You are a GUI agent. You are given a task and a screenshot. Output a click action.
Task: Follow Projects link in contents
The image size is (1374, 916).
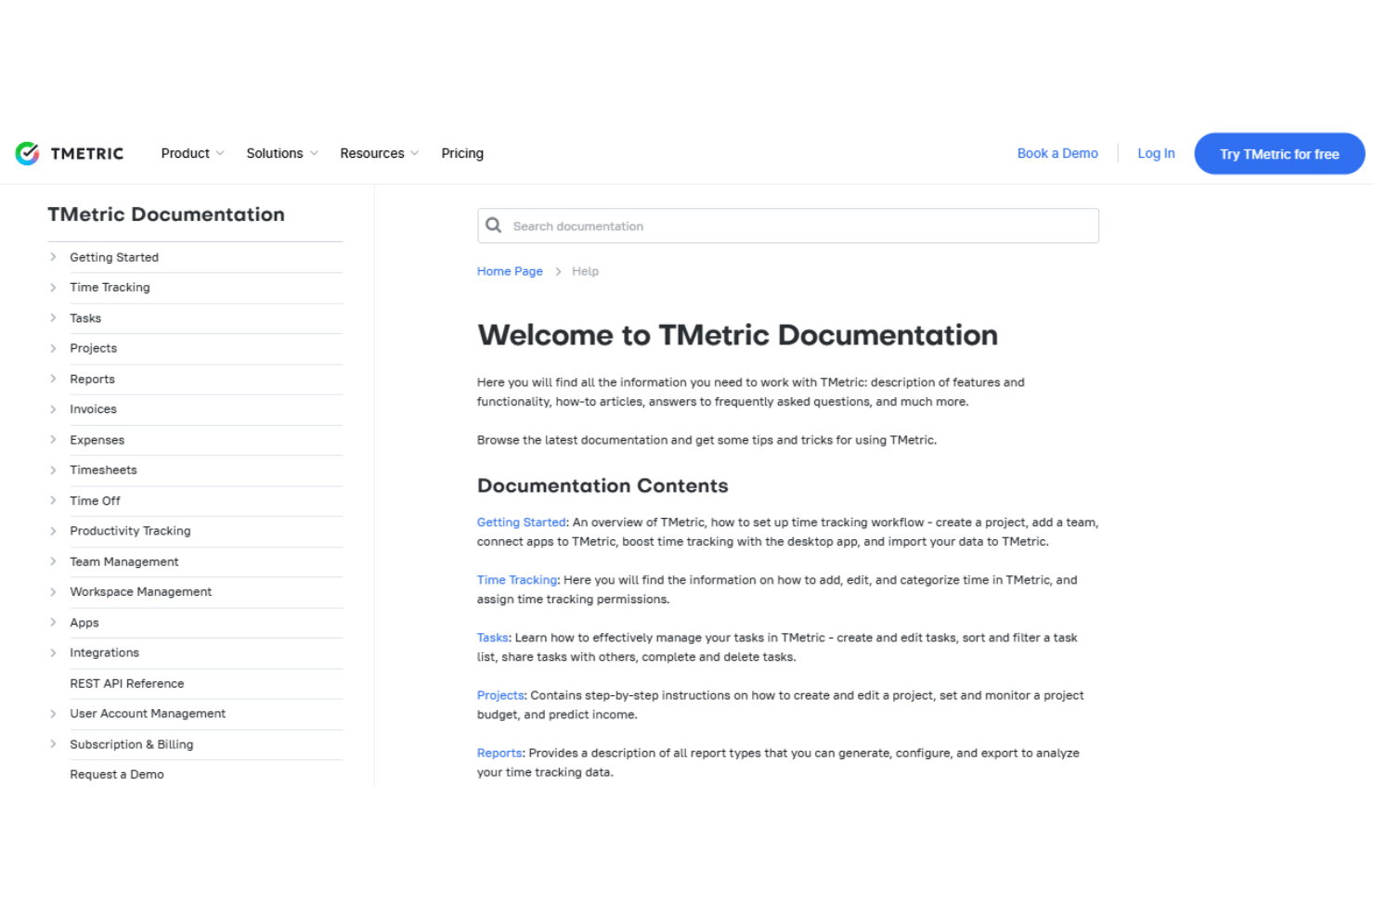pyautogui.click(x=501, y=695)
